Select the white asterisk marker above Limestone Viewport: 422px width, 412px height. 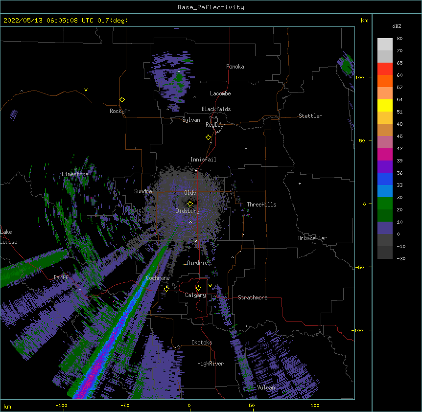pyautogui.click(x=75, y=169)
